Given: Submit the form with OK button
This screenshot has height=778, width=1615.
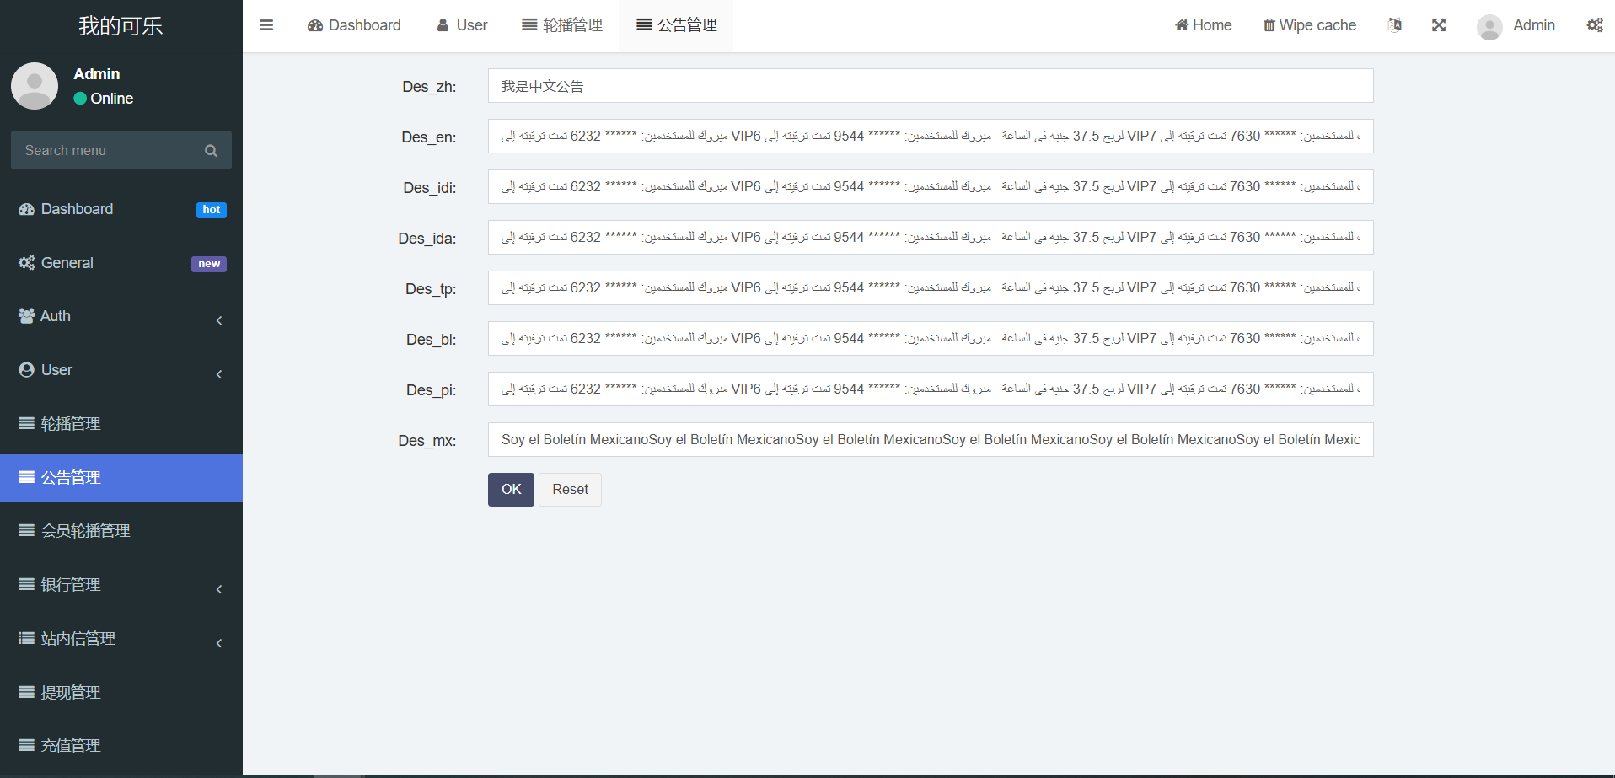Looking at the screenshot, I should tap(511, 490).
